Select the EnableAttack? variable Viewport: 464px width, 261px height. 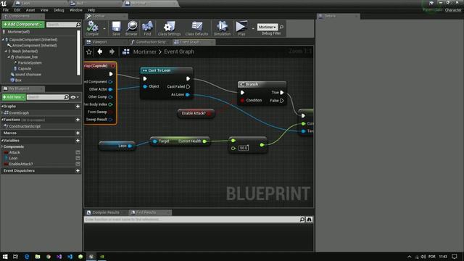point(21,164)
